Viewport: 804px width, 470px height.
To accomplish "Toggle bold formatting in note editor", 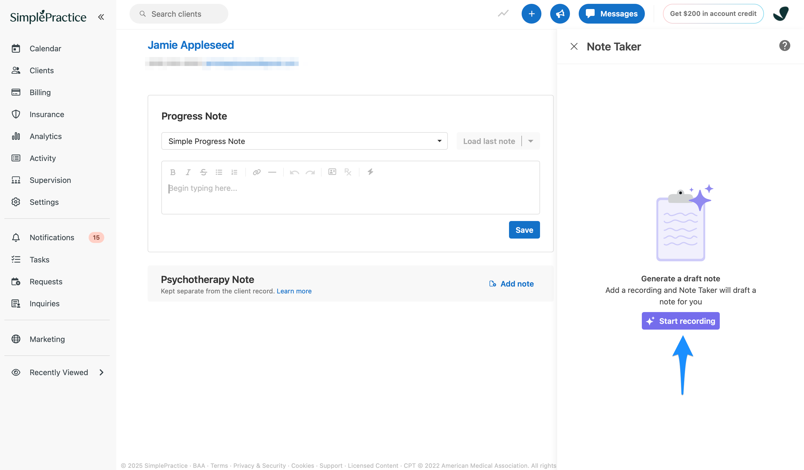I will pos(173,172).
